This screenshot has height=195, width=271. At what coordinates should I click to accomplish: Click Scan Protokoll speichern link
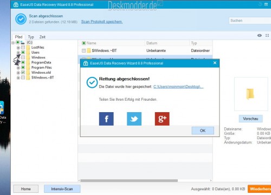102,22
